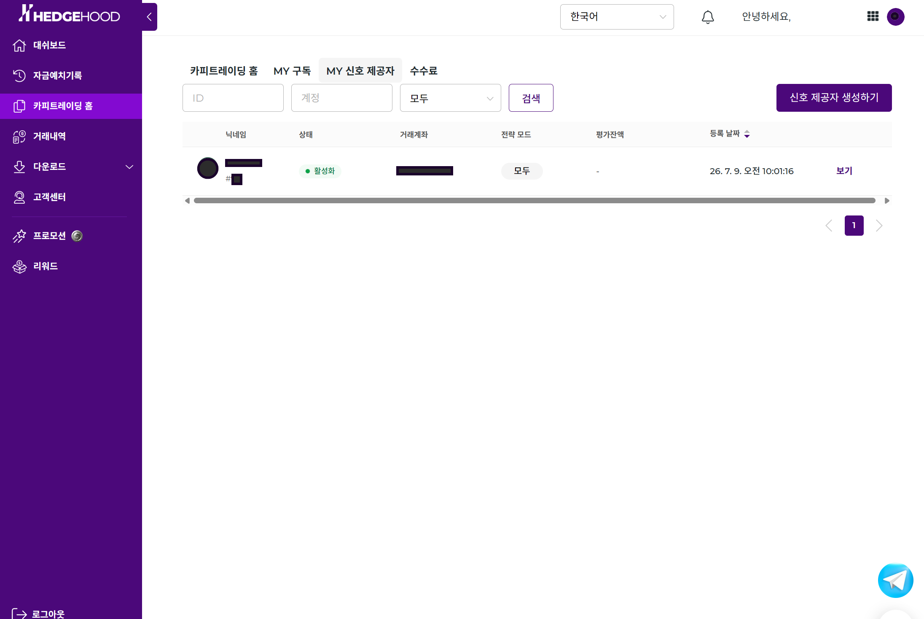Click the coin badge next to 프로모션
This screenshot has height=619, width=924.
[77, 236]
